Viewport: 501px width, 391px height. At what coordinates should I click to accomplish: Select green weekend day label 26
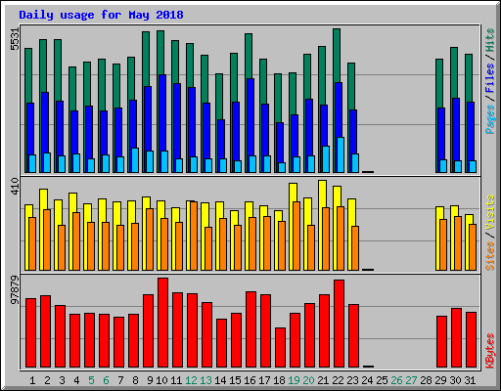(x=396, y=380)
